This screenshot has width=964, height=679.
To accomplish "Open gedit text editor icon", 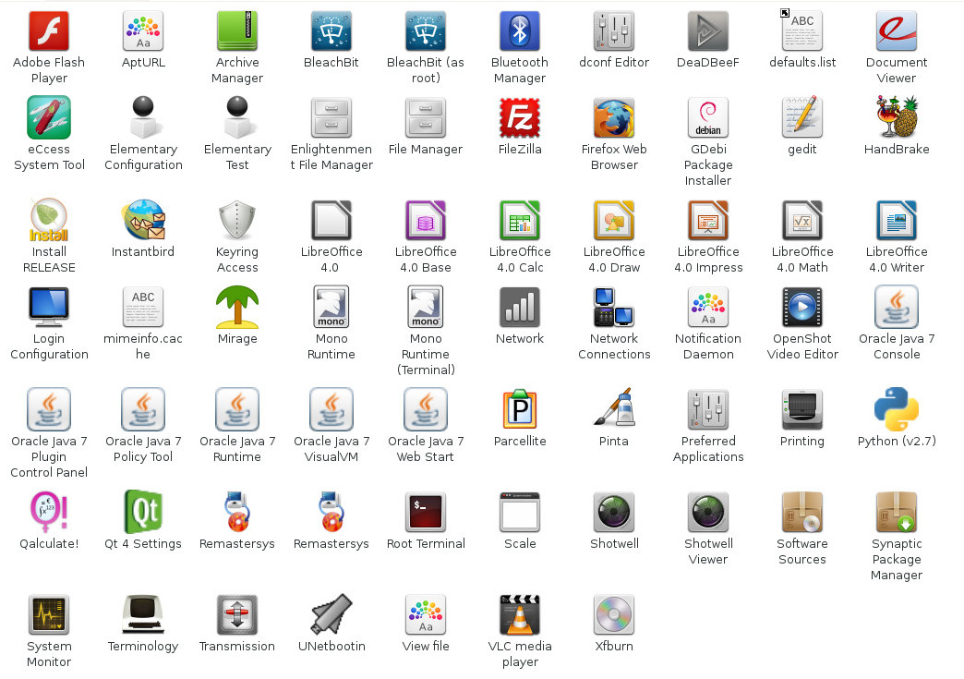I will pyautogui.click(x=802, y=117).
